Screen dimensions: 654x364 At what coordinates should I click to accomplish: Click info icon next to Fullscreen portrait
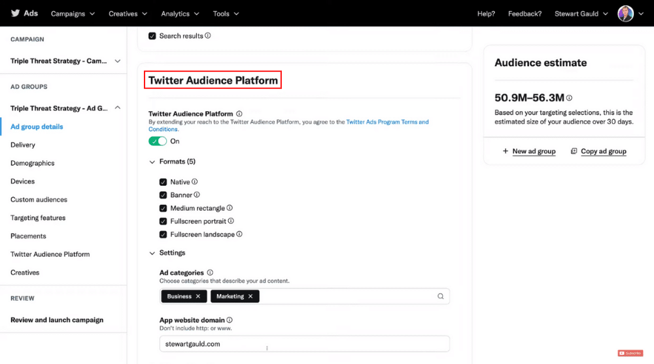[x=231, y=221]
